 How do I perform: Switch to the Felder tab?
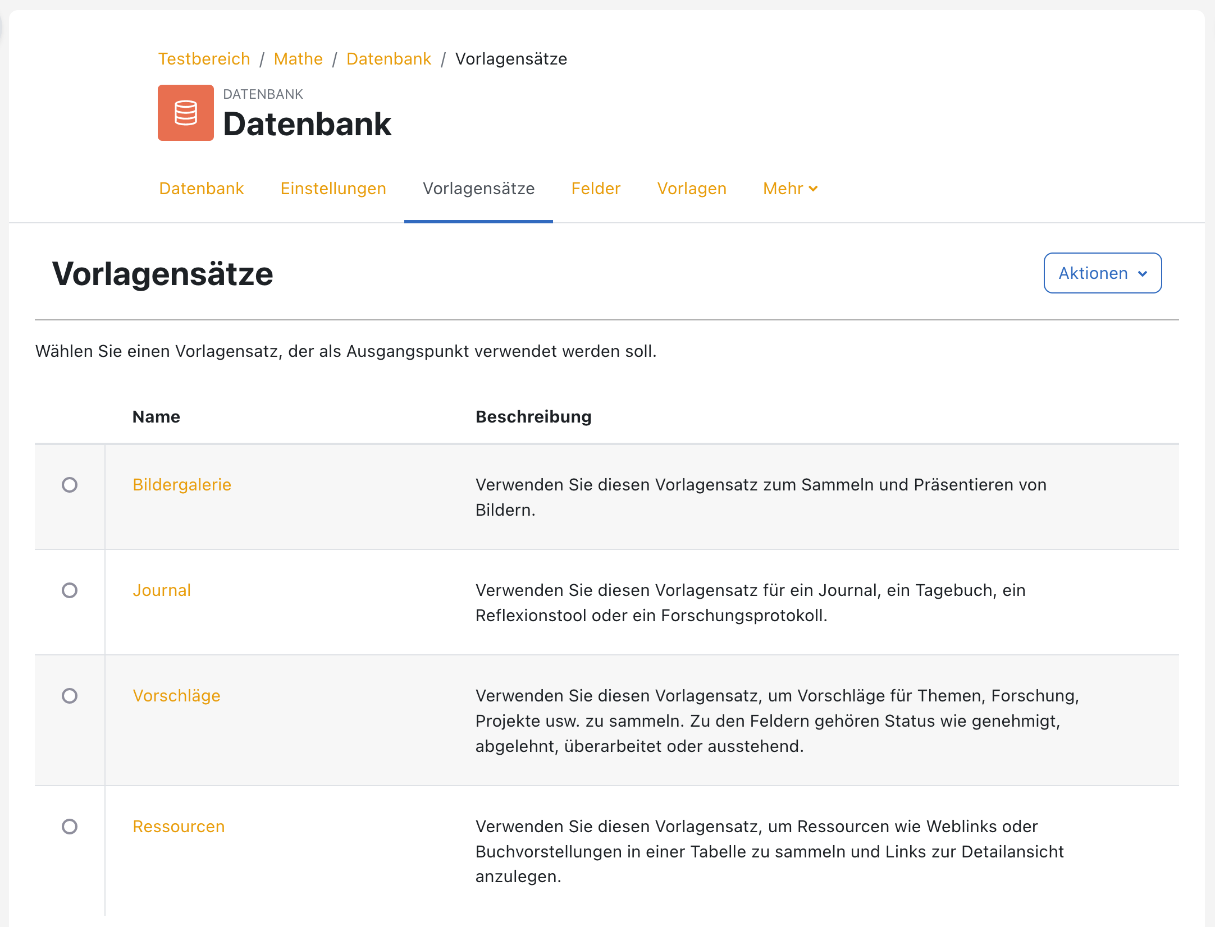pyautogui.click(x=596, y=189)
